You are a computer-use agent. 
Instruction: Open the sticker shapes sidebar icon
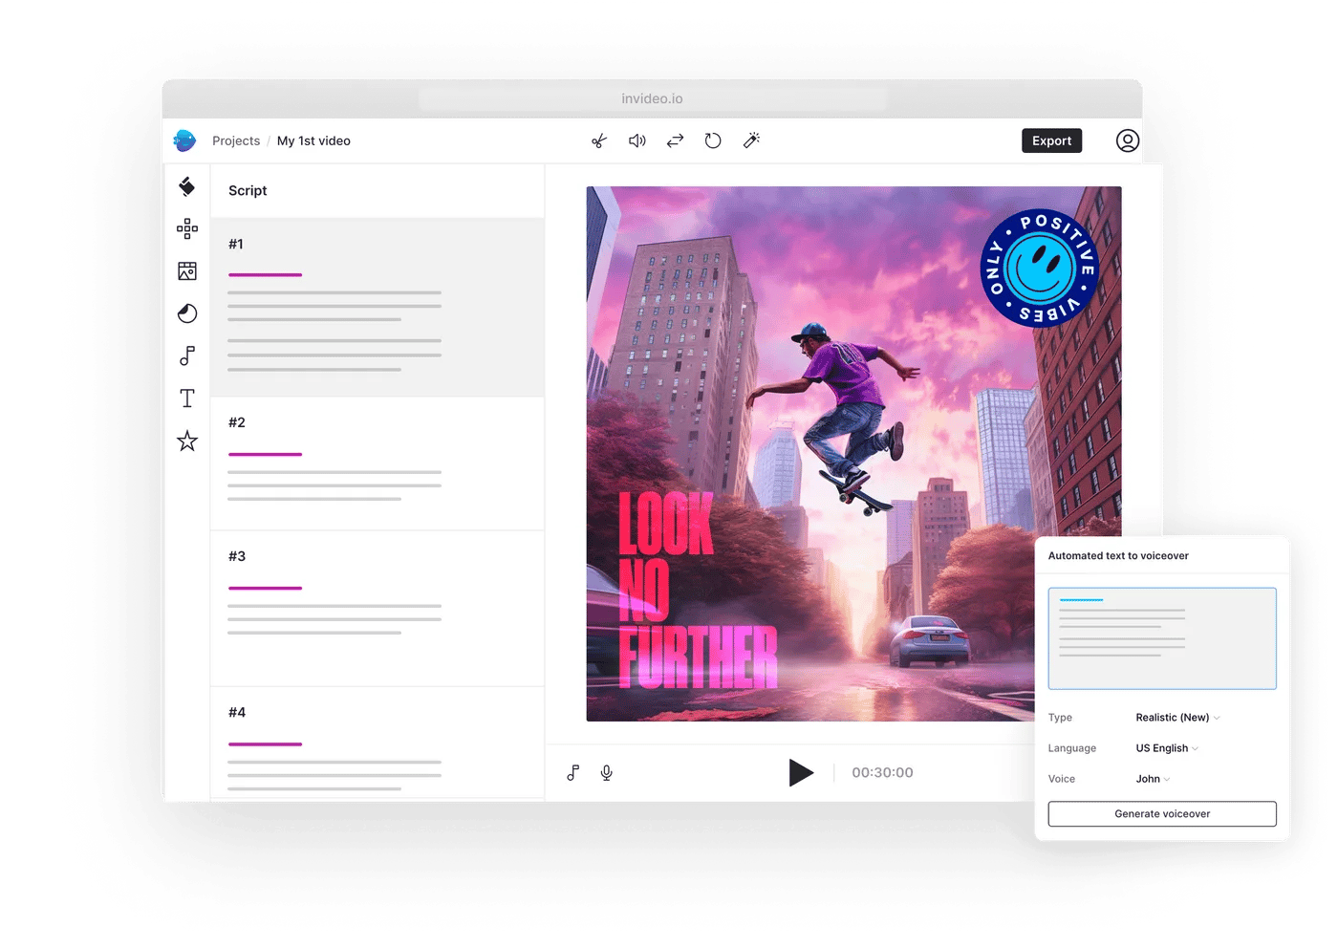(187, 313)
